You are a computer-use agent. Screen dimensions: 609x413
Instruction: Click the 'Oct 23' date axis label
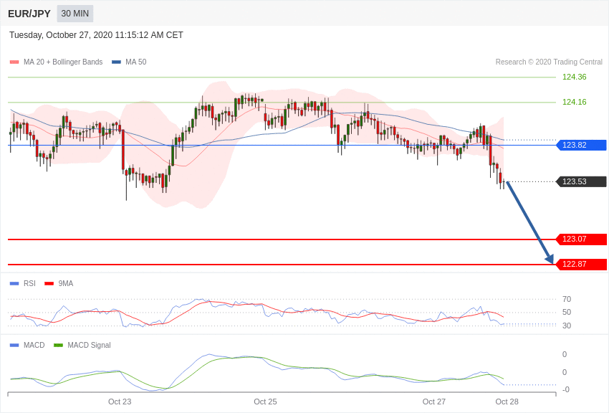pyautogui.click(x=120, y=402)
